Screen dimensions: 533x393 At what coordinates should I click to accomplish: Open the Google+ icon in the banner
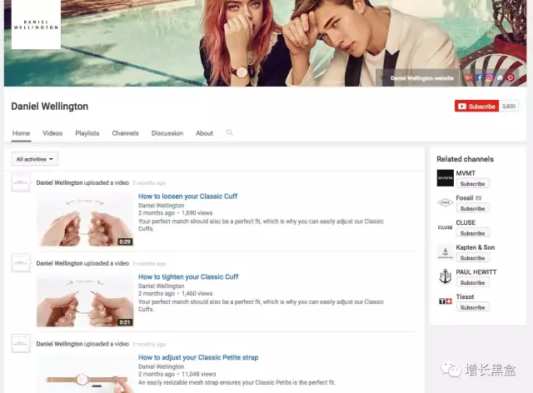(x=468, y=78)
